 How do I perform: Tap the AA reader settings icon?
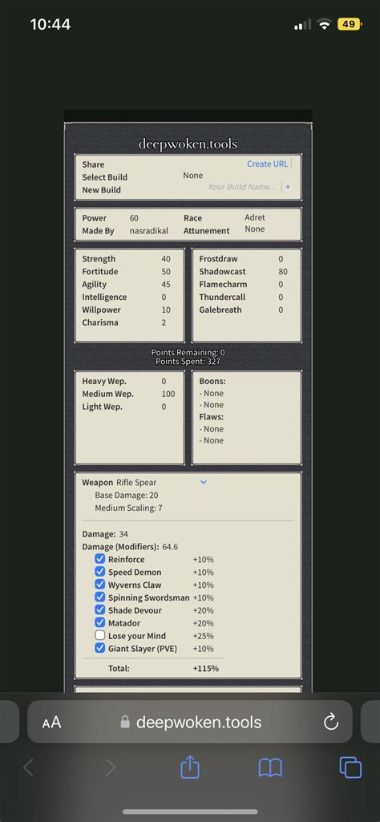point(52,723)
